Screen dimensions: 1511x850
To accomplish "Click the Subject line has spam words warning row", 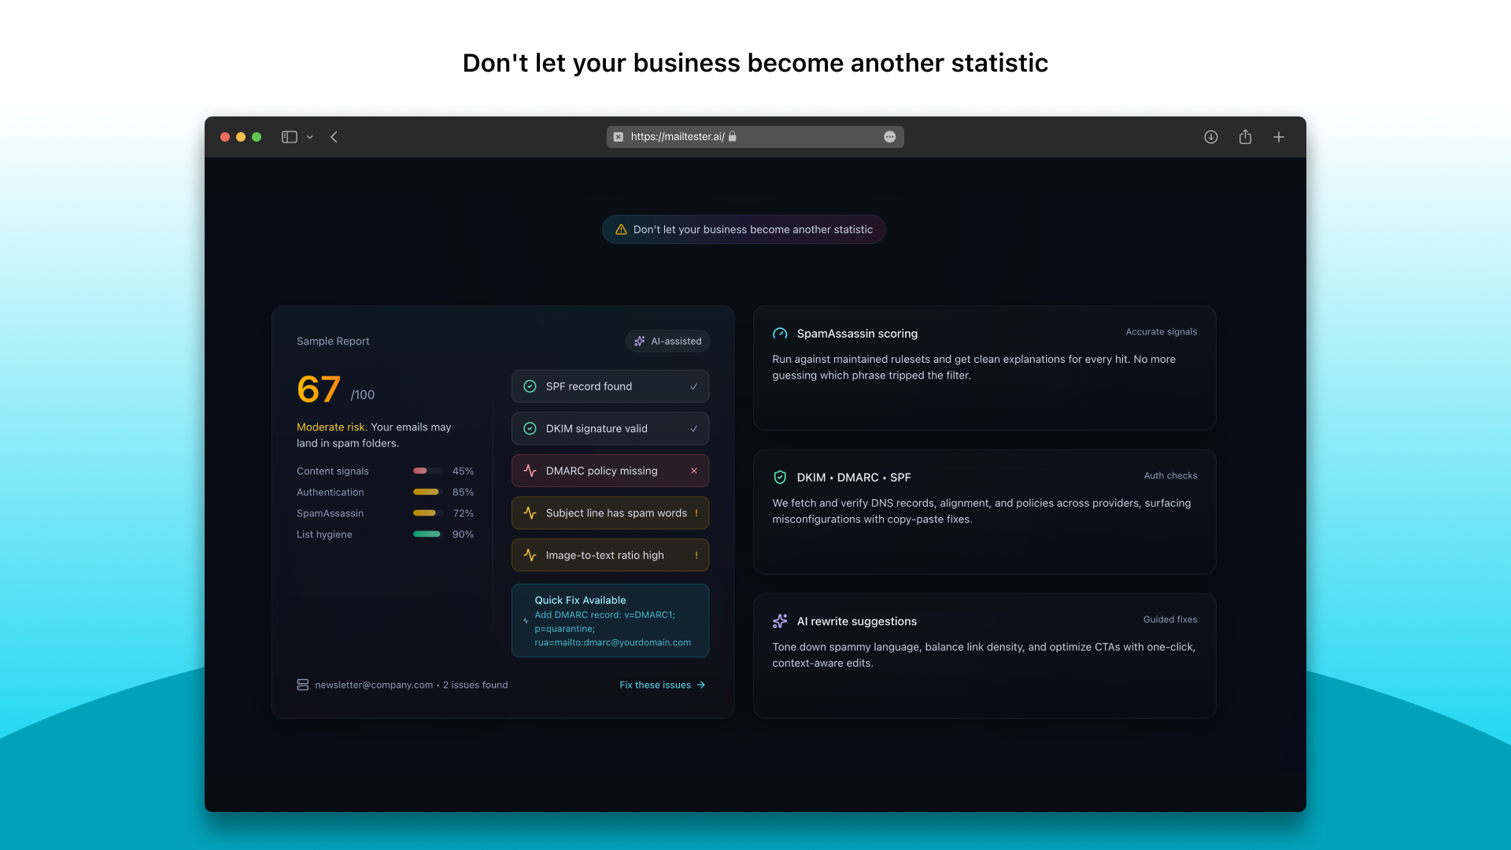I will (610, 512).
